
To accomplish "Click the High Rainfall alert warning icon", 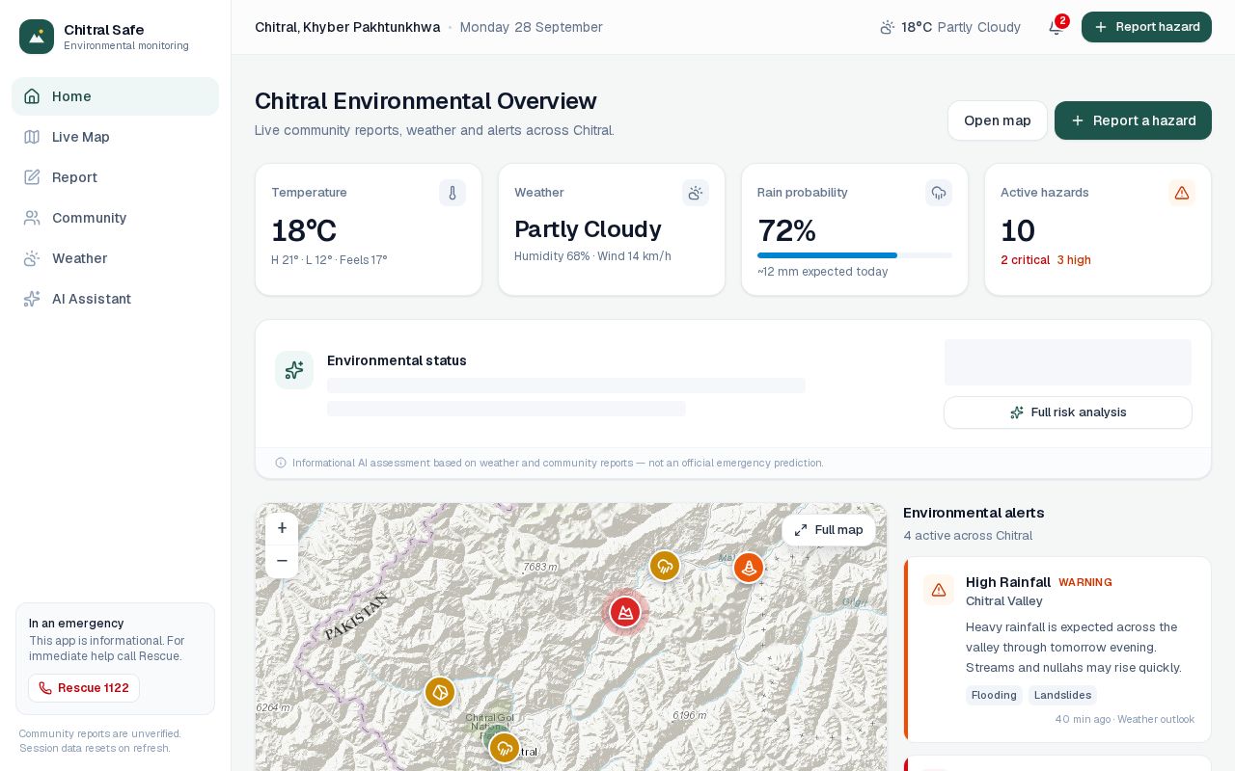I will [939, 590].
